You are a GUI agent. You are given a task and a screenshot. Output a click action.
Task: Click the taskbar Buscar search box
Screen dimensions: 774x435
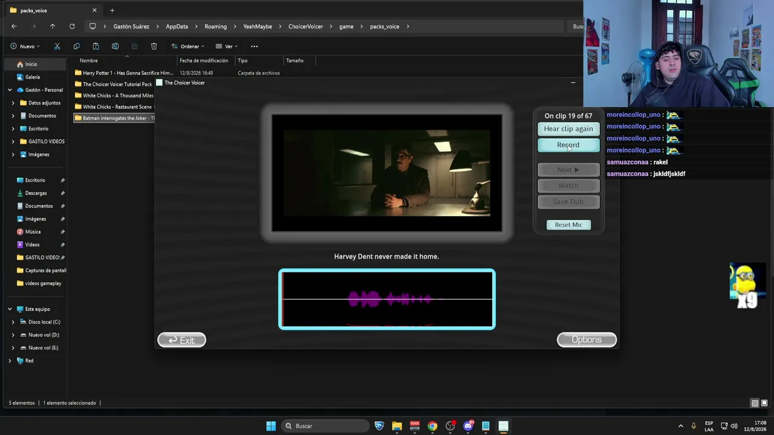[x=325, y=426]
